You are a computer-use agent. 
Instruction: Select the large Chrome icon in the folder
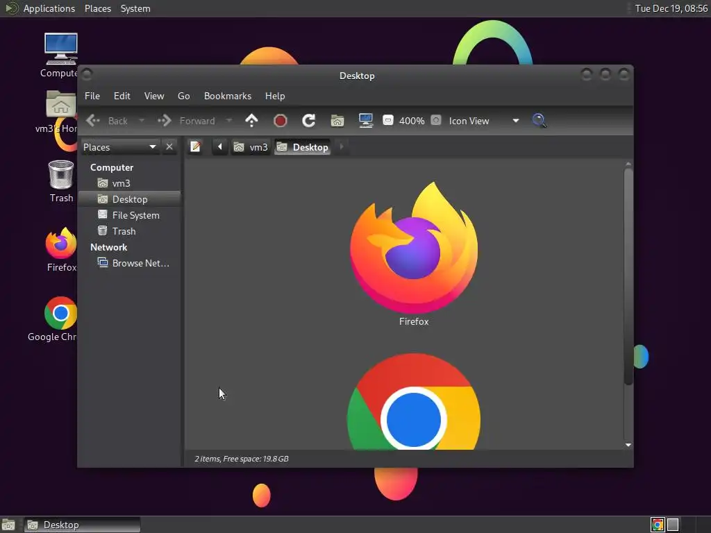pyautogui.click(x=414, y=402)
